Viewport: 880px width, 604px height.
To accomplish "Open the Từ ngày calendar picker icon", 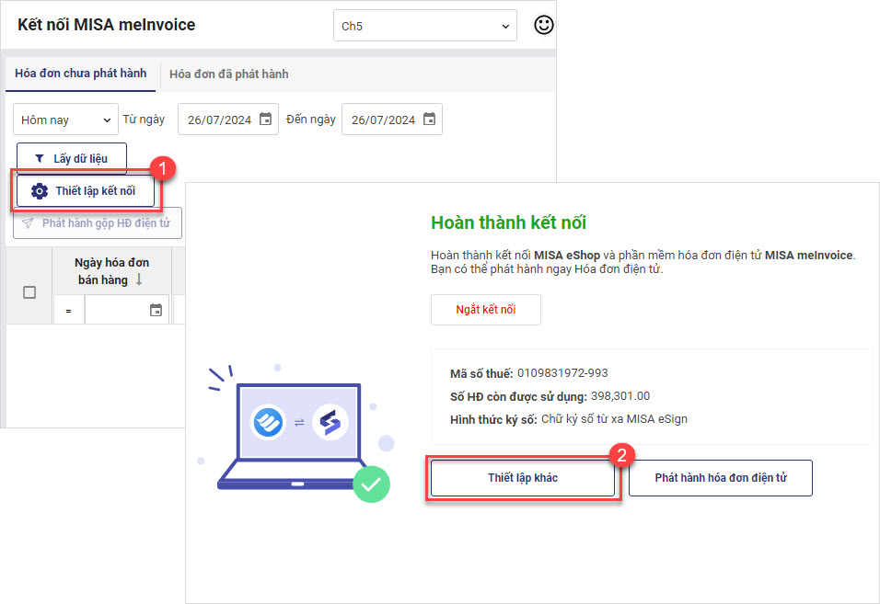I will (x=265, y=119).
